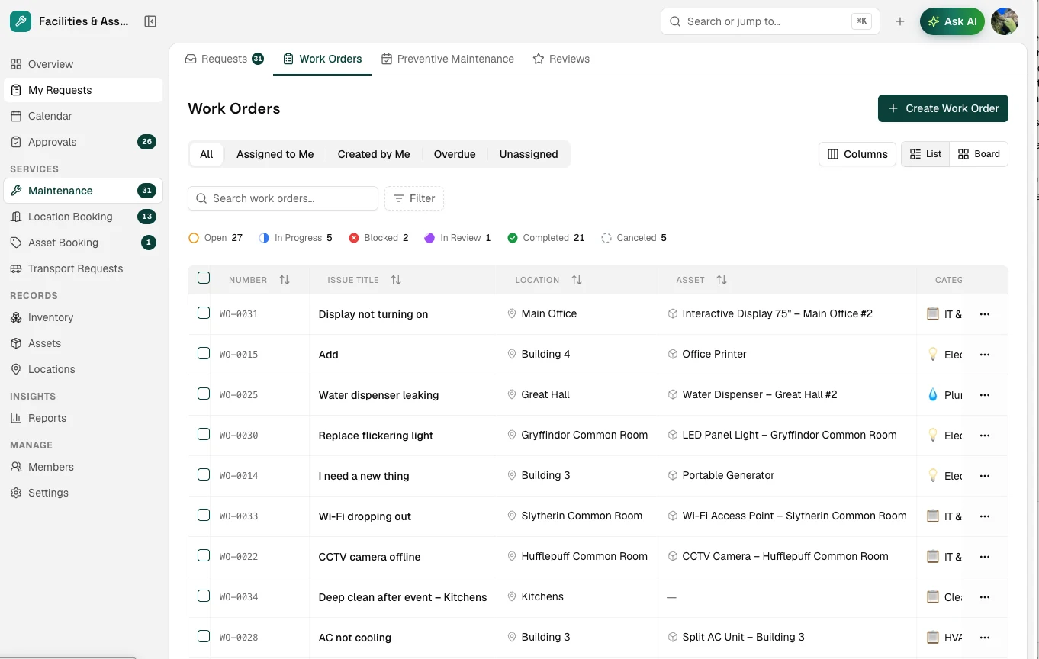Open Transport Requests section
Screen dimensions: 1039x659
point(83,268)
